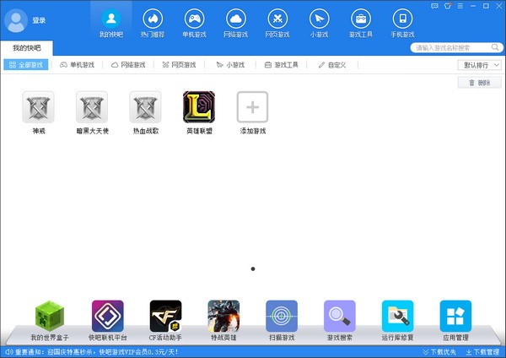Open 游戏搜索 dock icon

(x=340, y=316)
